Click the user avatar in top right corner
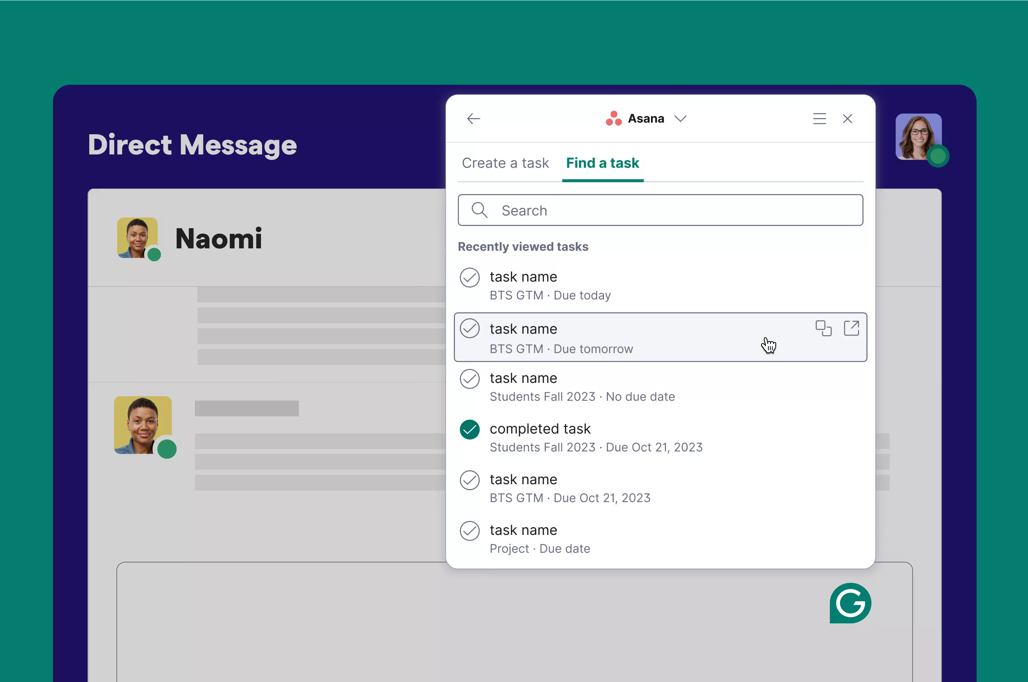The width and height of the screenshot is (1028, 682). click(918, 138)
